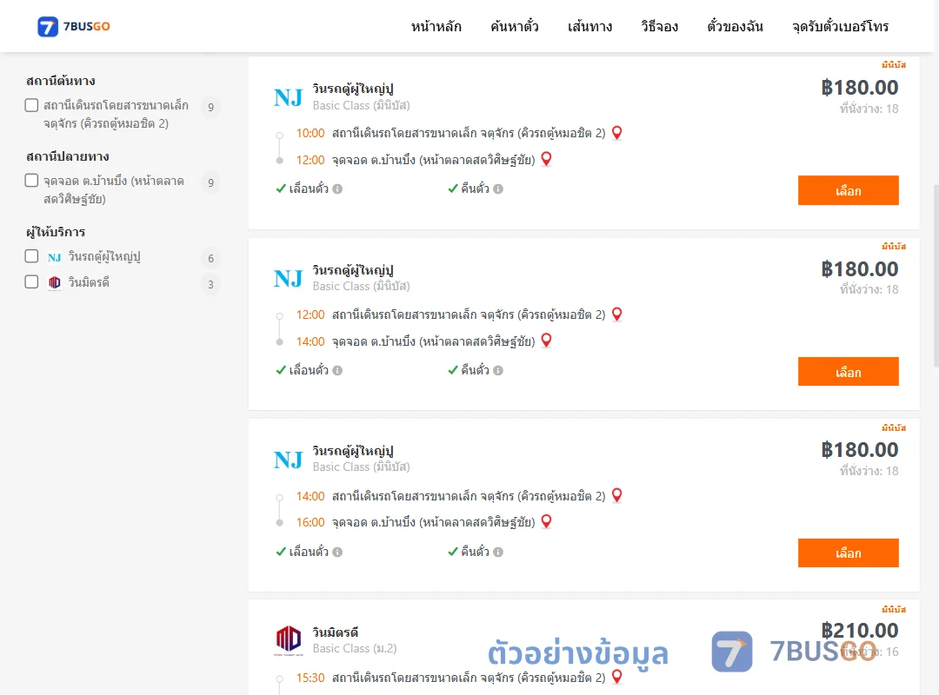Click the NJ logo on the 12:00 trip

pos(288,278)
